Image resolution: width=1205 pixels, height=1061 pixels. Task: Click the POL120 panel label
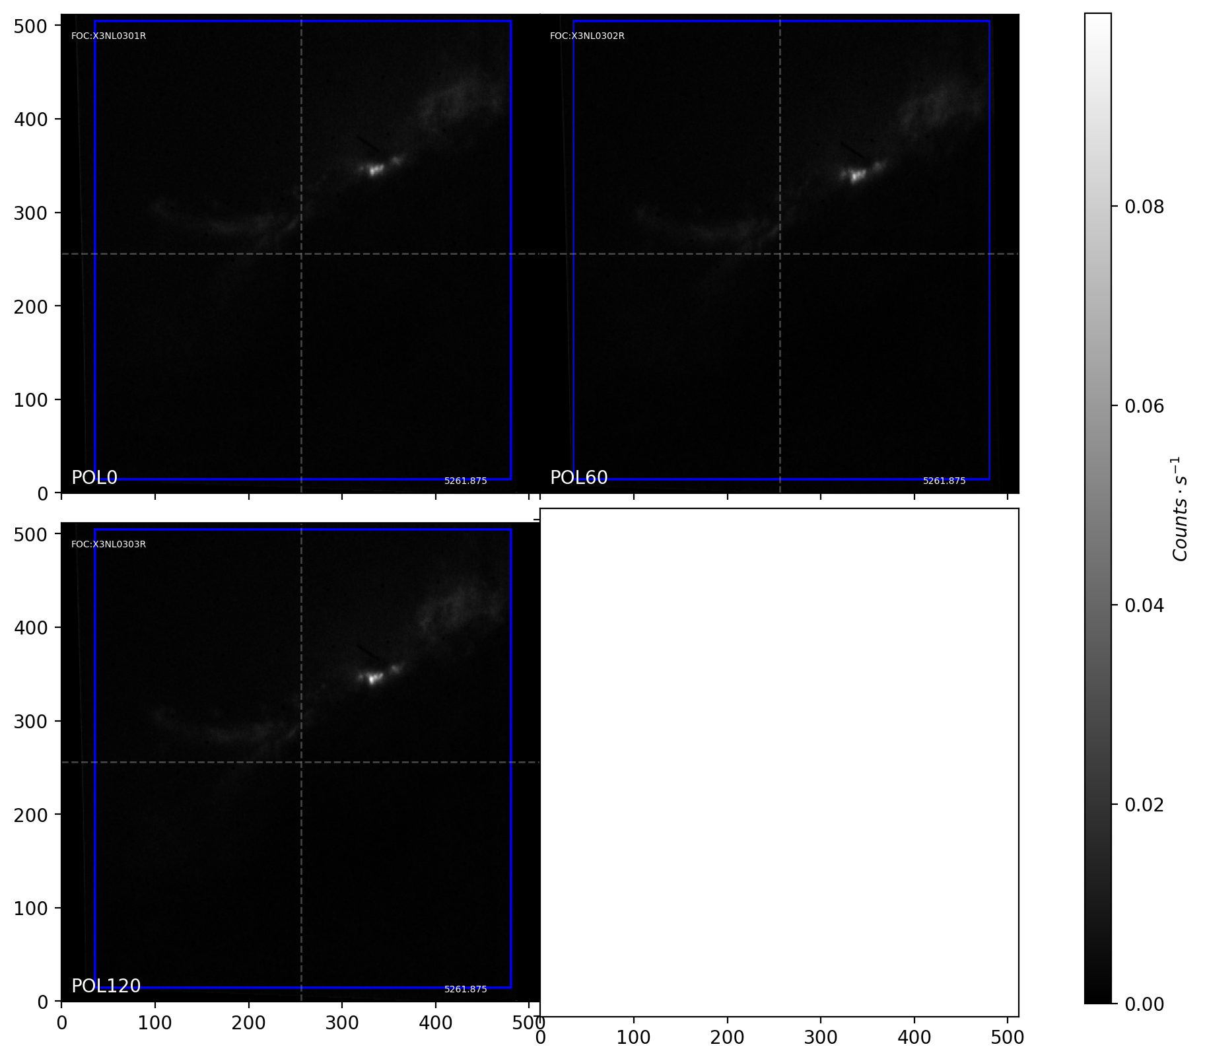tap(106, 986)
